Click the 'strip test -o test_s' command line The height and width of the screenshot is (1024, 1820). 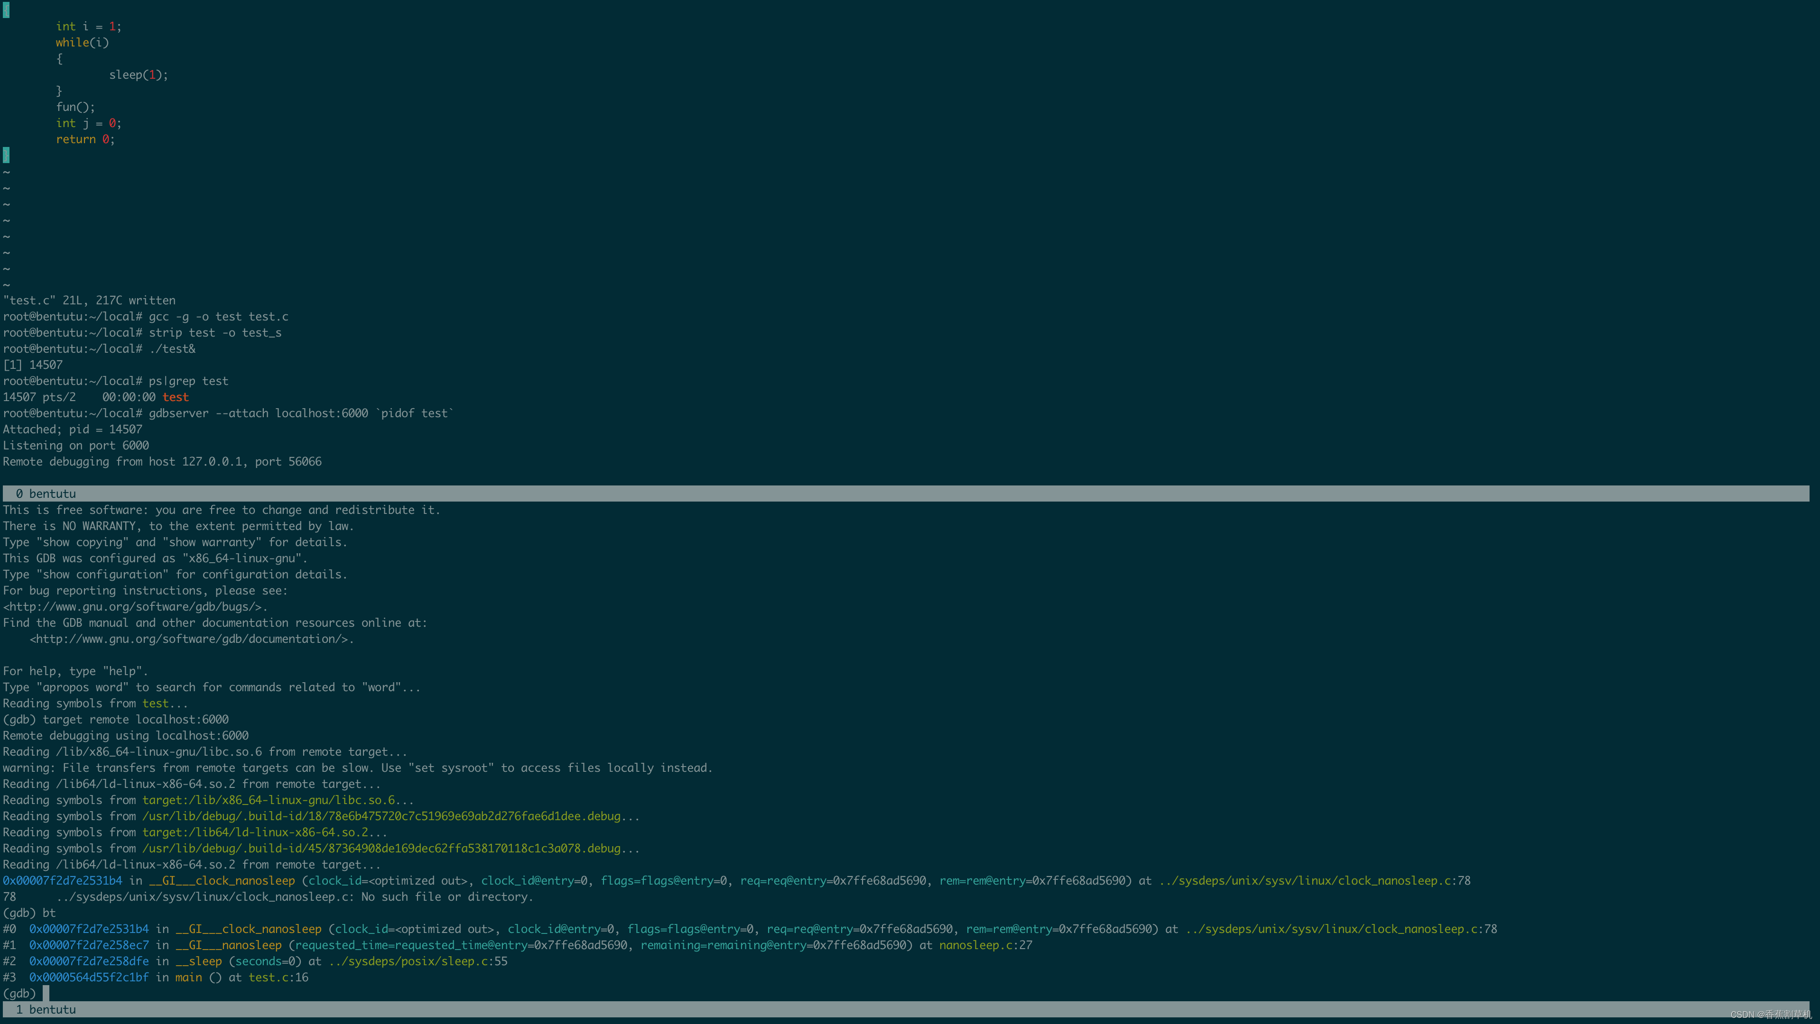pyautogui.click(x=215, y=332)
